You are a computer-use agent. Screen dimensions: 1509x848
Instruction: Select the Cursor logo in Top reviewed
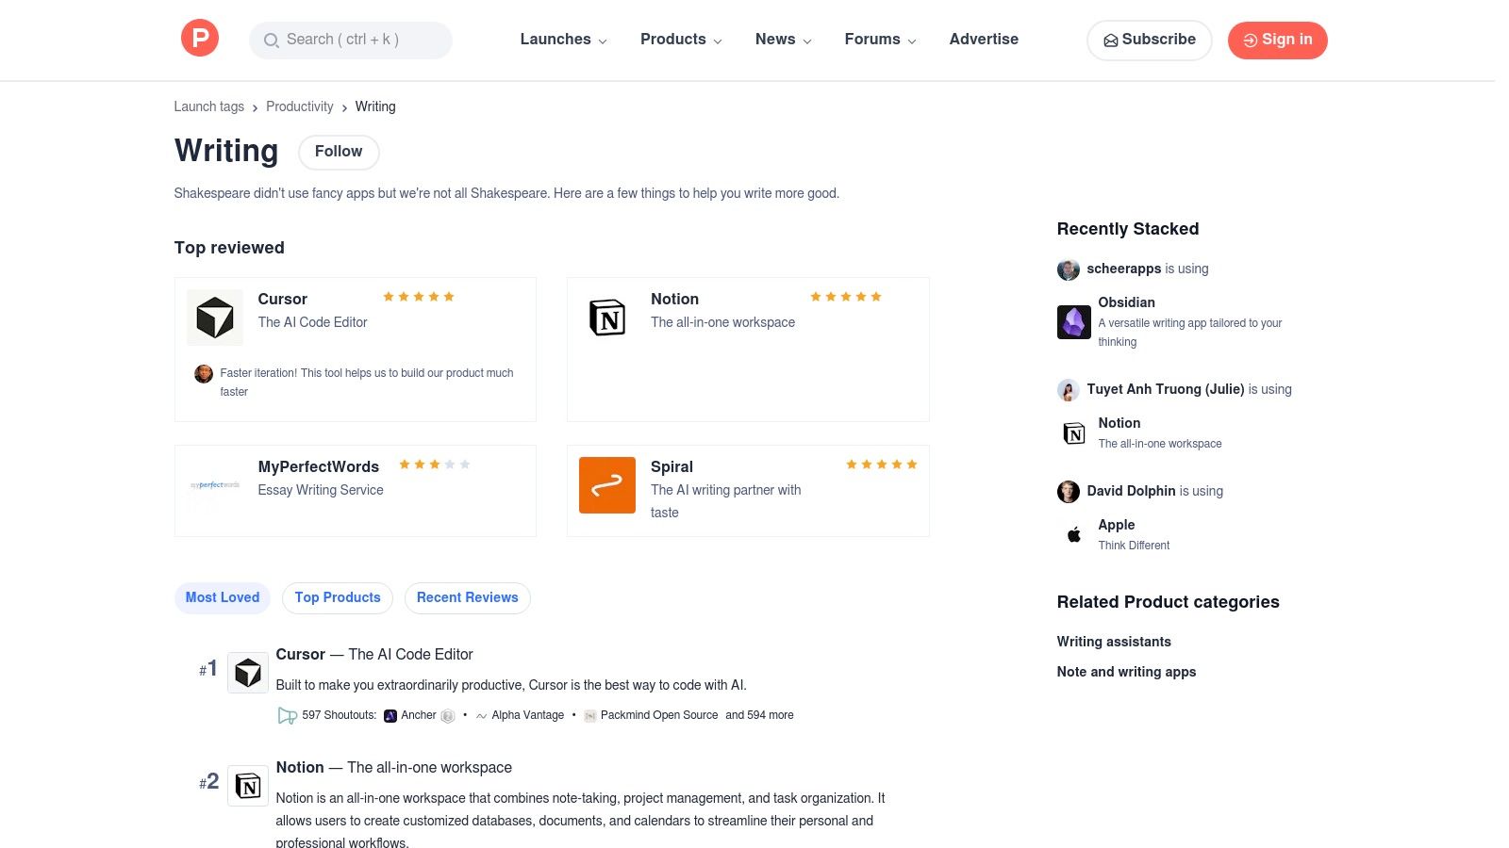[214, 318]
